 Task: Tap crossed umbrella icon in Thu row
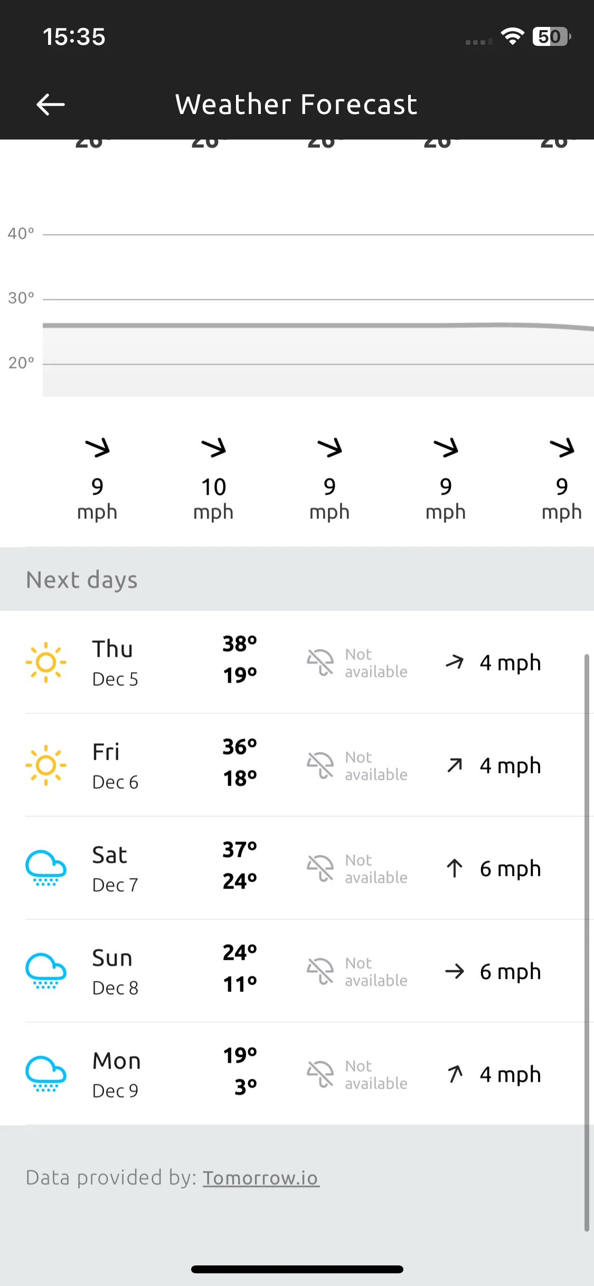click(x=320, y=663)
